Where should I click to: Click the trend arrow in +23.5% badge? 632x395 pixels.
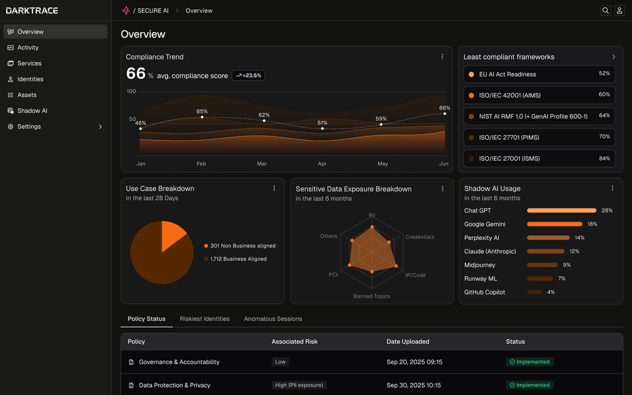tap(239, 75)
